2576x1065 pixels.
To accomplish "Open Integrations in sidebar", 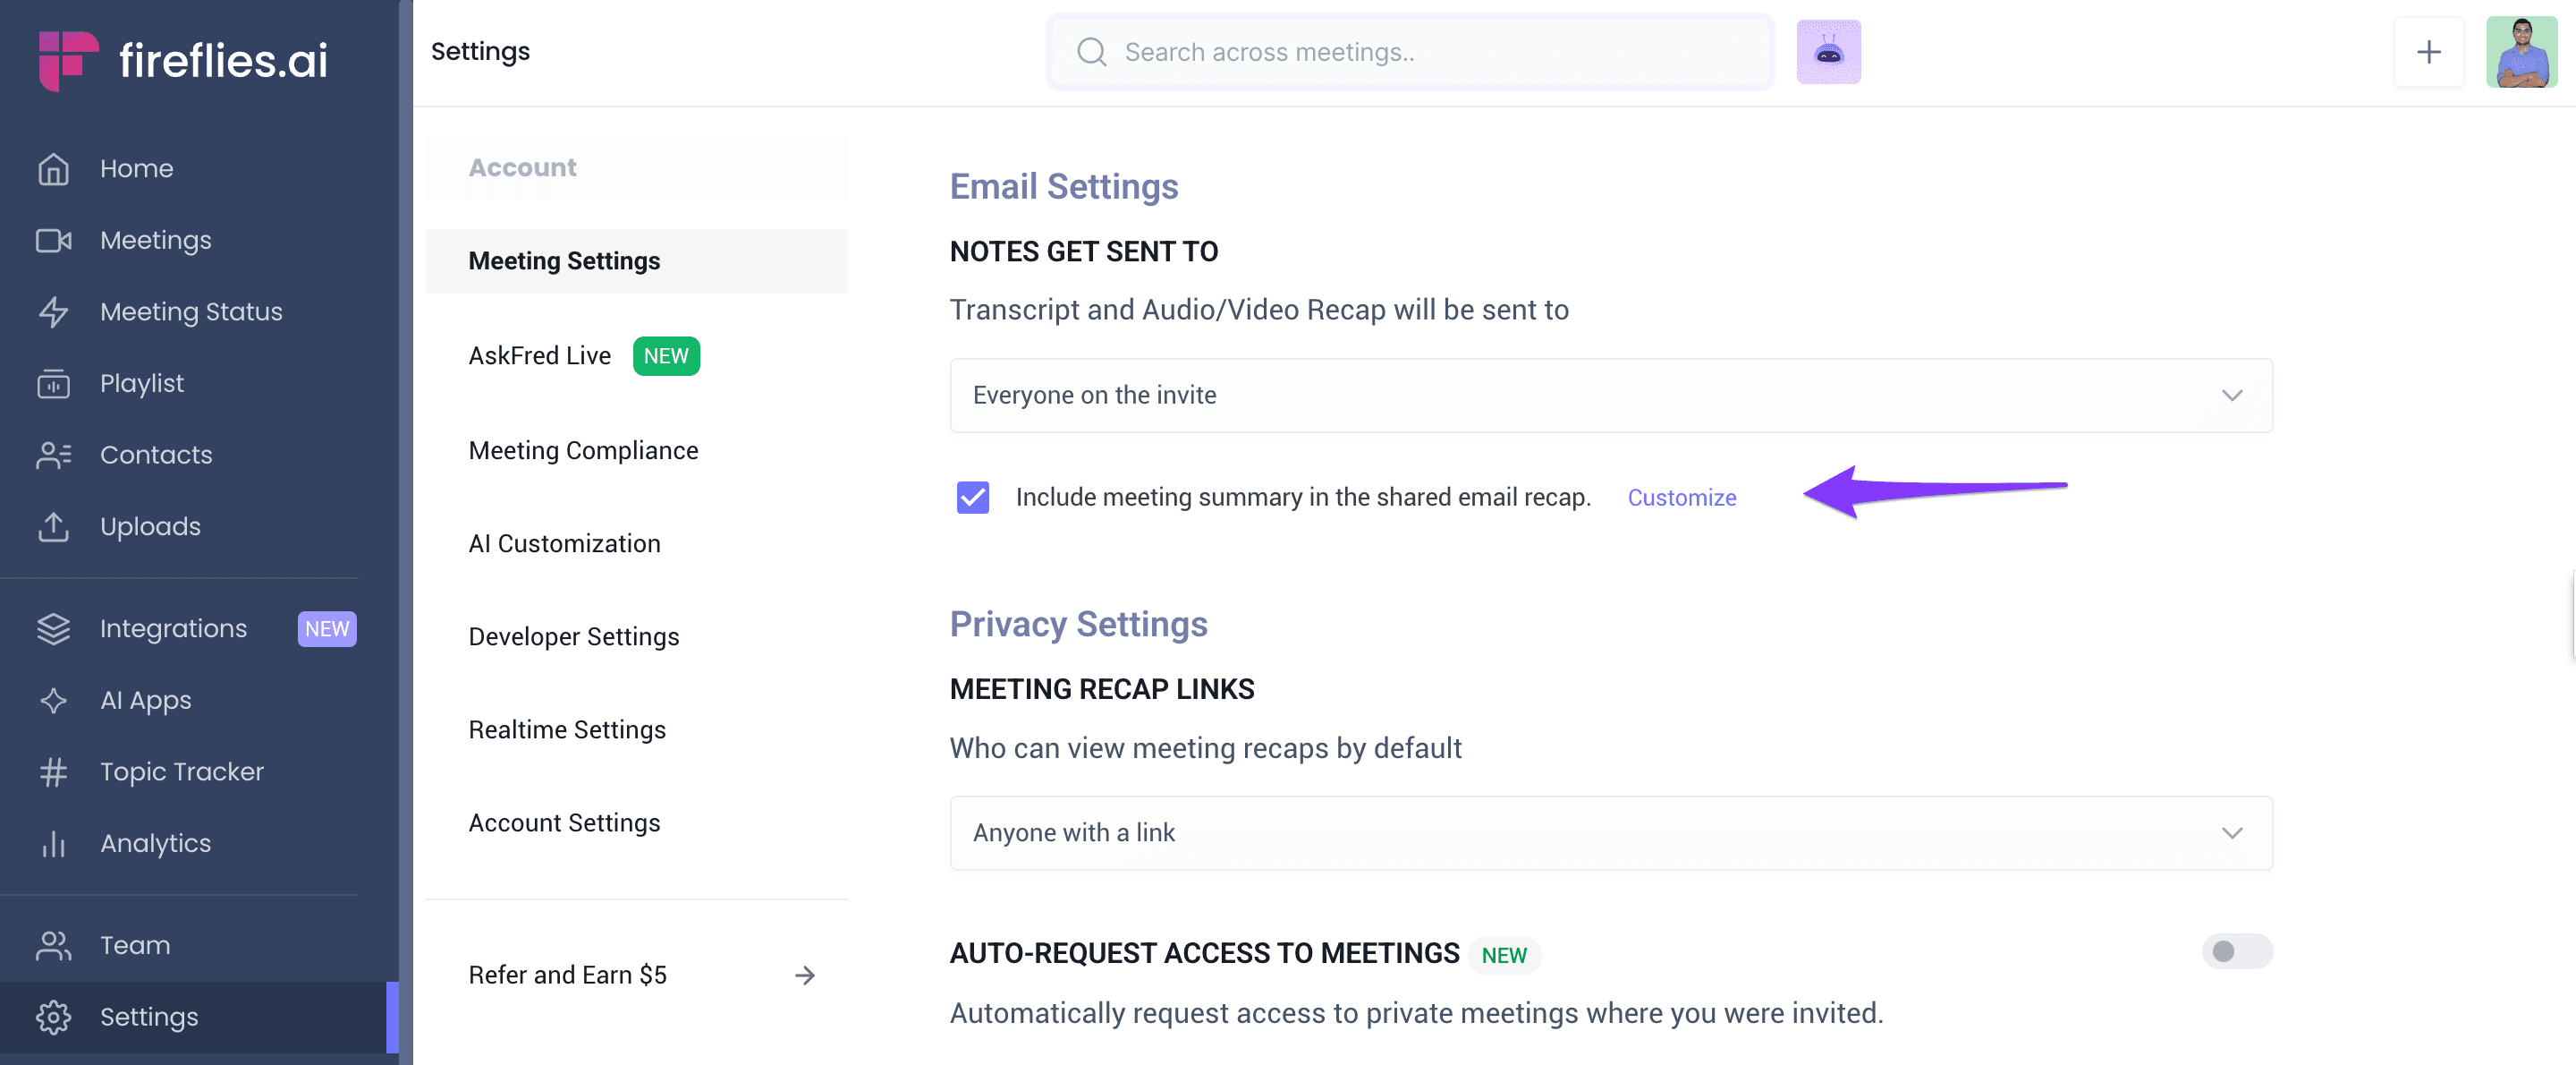I will coord(173,628).
